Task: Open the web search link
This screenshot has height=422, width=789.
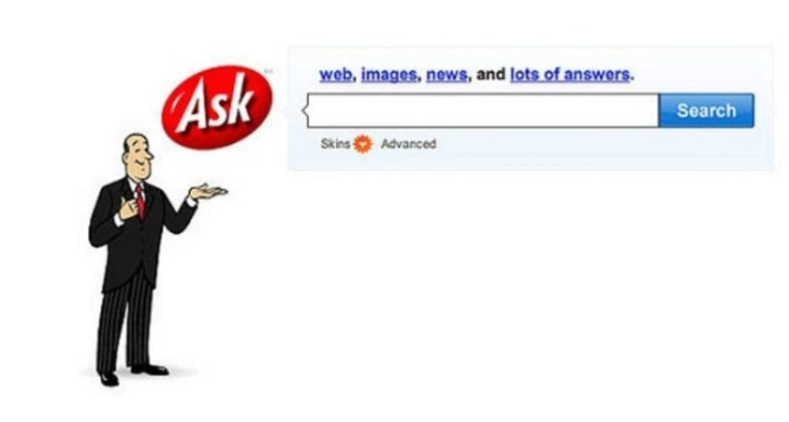Action: 336,74
